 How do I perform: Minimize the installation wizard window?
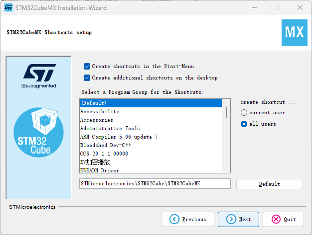point(255,8)
